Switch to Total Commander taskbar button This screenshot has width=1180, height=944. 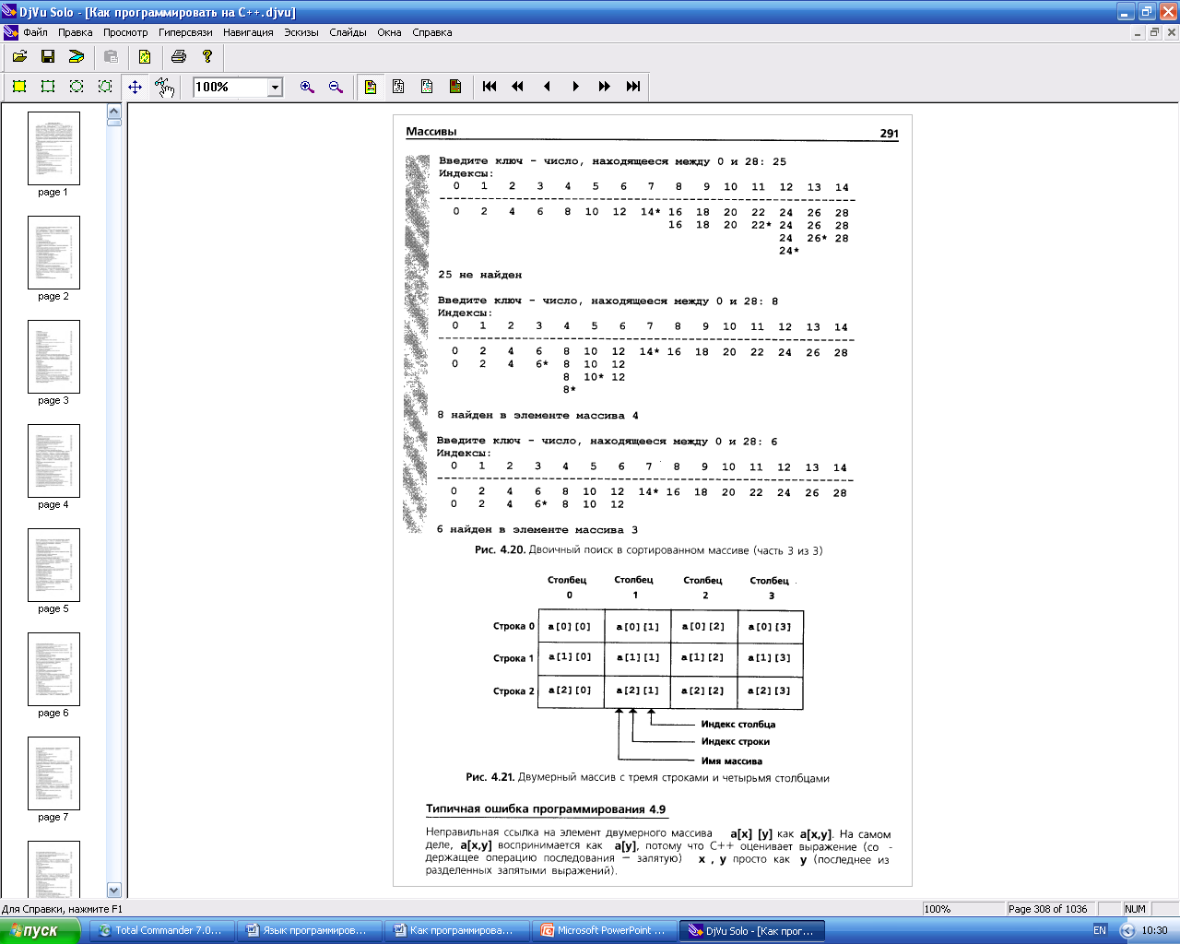(x=161, y=931)
